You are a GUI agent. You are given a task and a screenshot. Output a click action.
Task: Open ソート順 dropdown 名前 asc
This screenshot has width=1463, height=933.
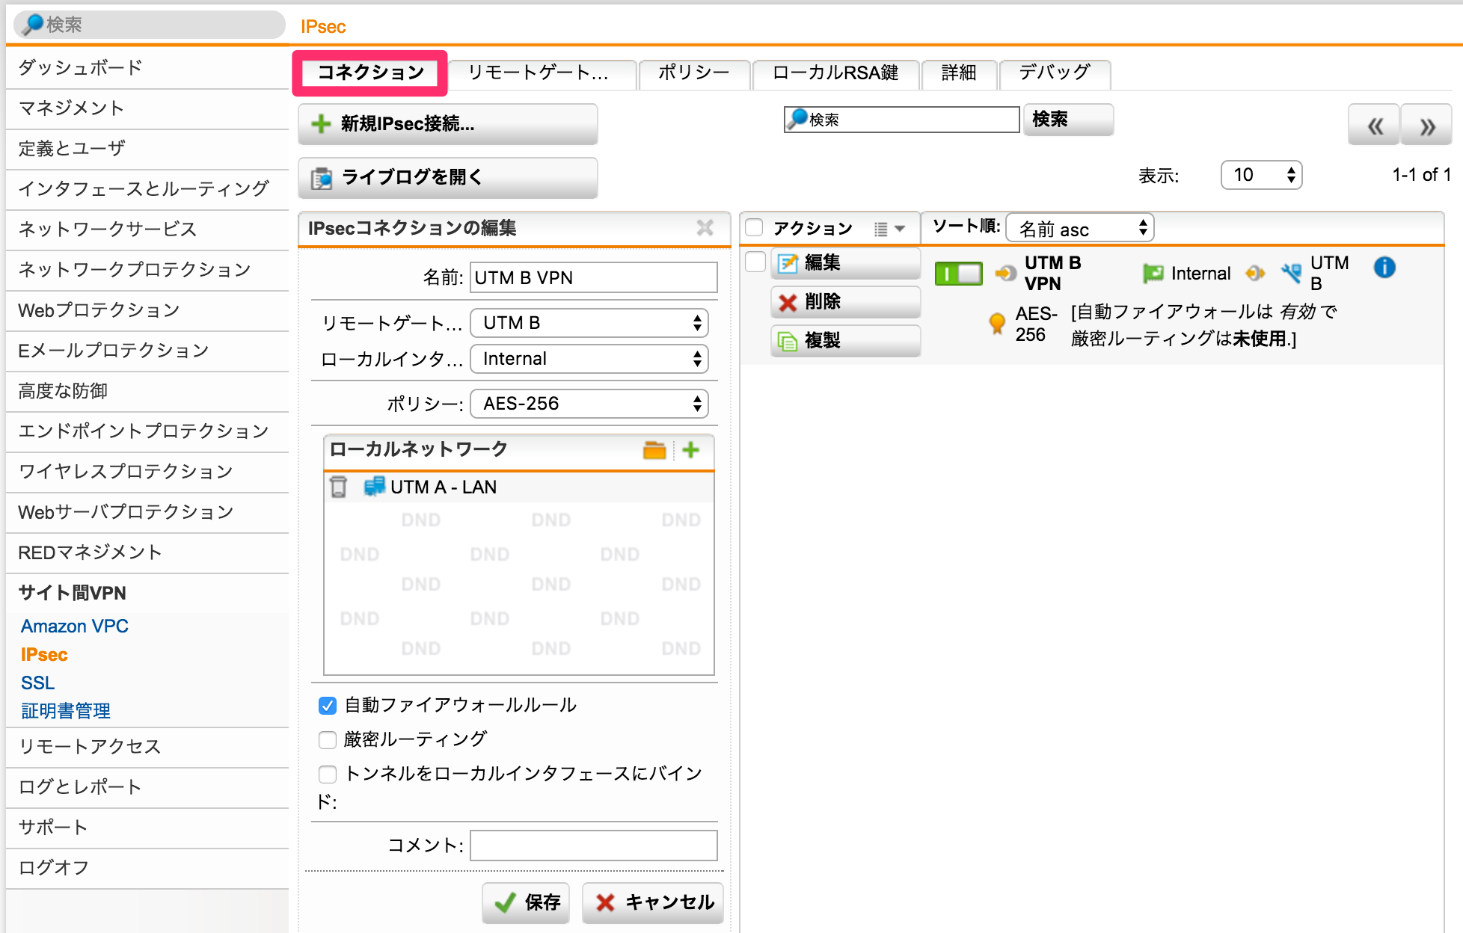point(1079,228)
